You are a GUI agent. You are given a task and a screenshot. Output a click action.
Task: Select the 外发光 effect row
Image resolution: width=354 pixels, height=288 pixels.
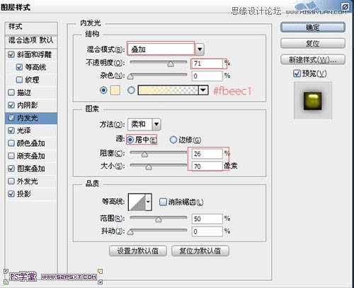coord(31,181)
